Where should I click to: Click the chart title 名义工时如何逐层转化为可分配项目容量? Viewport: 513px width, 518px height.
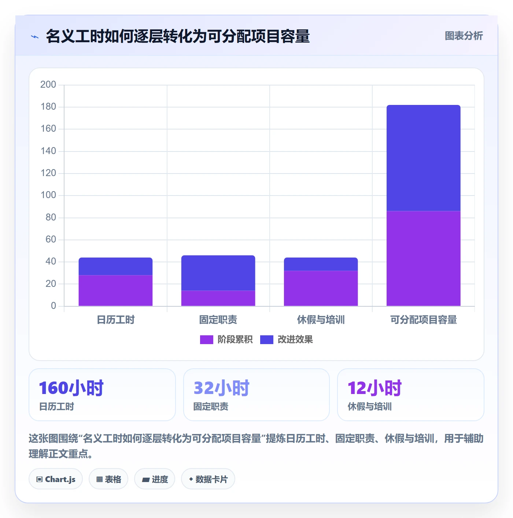(x=178, y=36)
